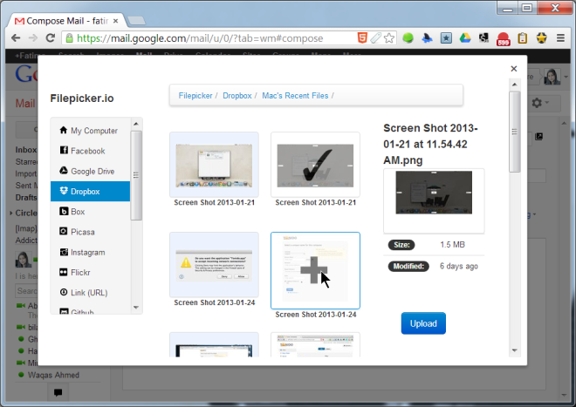Close the Compose Mail tab
Viewport: 576px width, 407px height.
115,21
